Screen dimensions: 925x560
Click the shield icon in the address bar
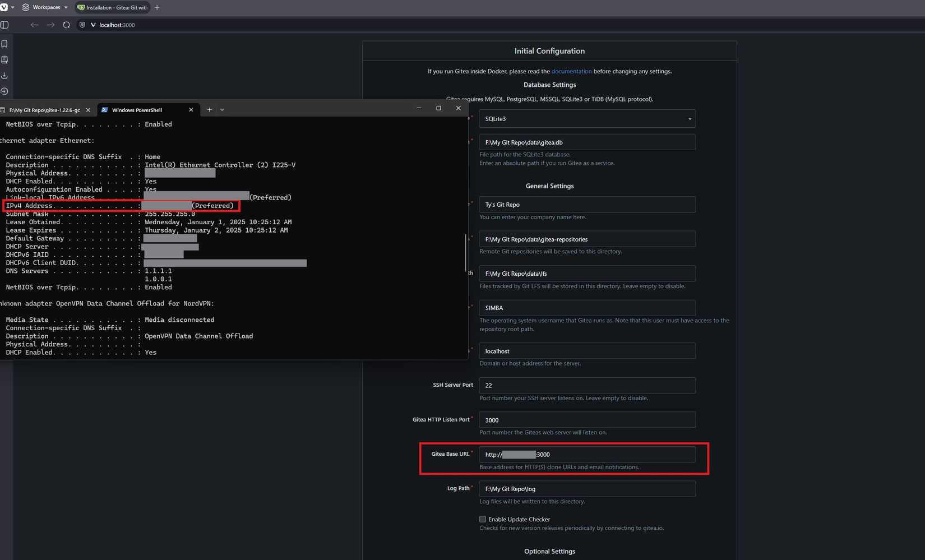pos(82,25)
